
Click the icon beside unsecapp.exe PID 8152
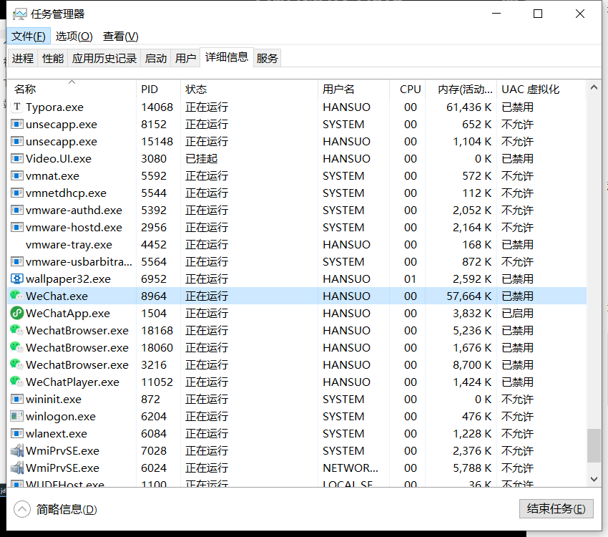pyautogui.click(x=16, y=124)
